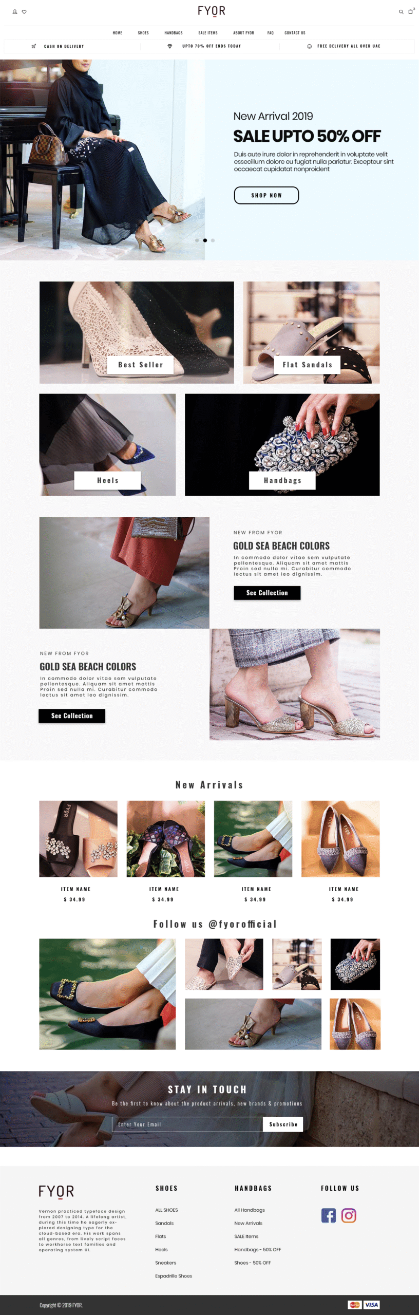Click the Shop Now button
This screenshot has width=419, height=1315.
coord(266,195)
